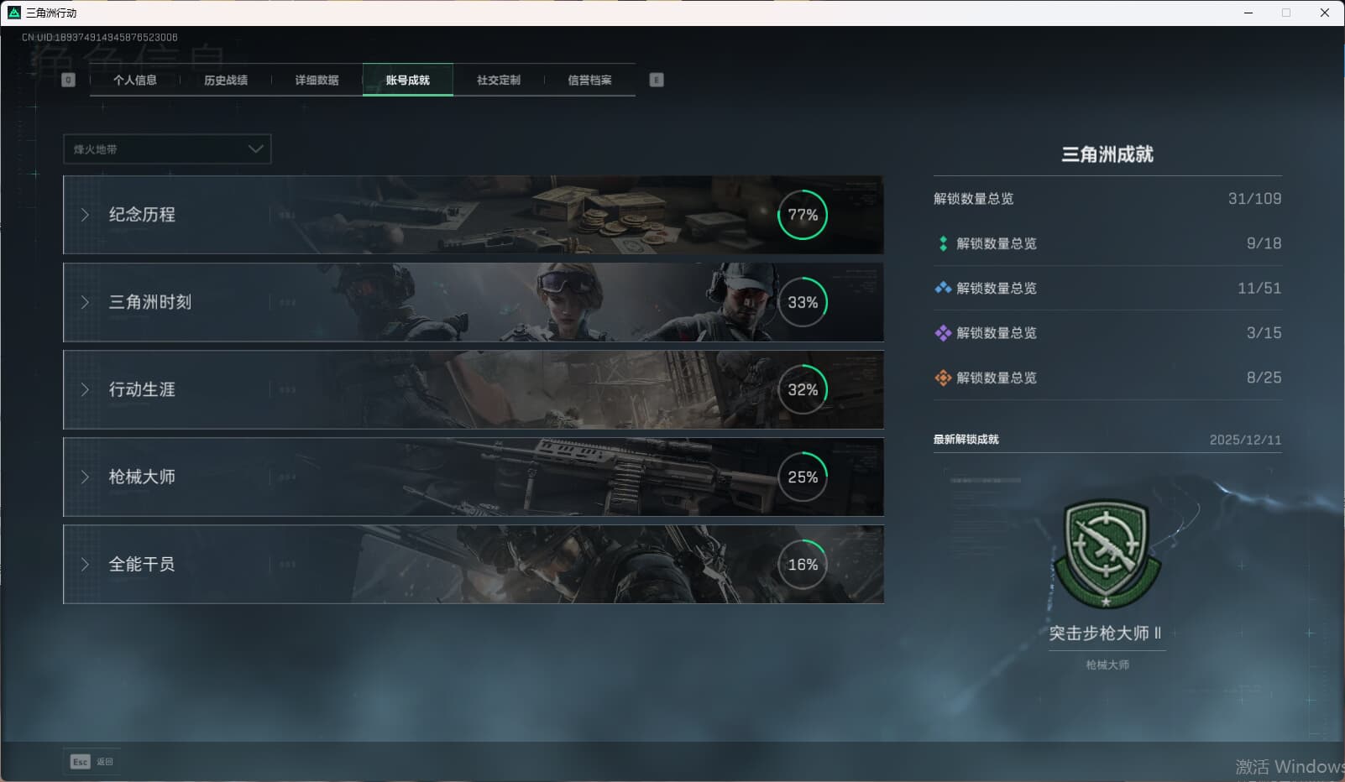Click the 突击步枪大师 II badge emblem
Image resolution: width=1345 pixels, height=782 pixels.
point(1107,554)
